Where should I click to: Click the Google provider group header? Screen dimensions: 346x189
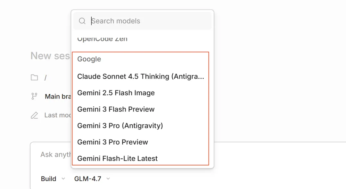tap(89, 59)
